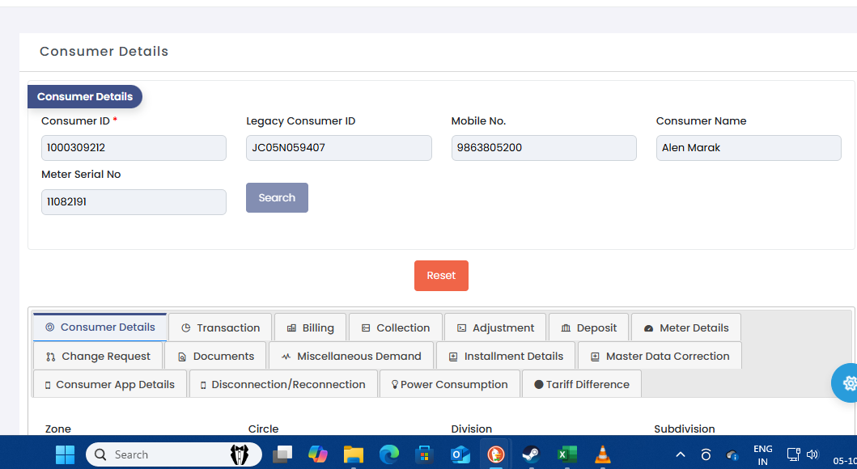Click the ENG IN language indicator

click(x=762, y=454)
